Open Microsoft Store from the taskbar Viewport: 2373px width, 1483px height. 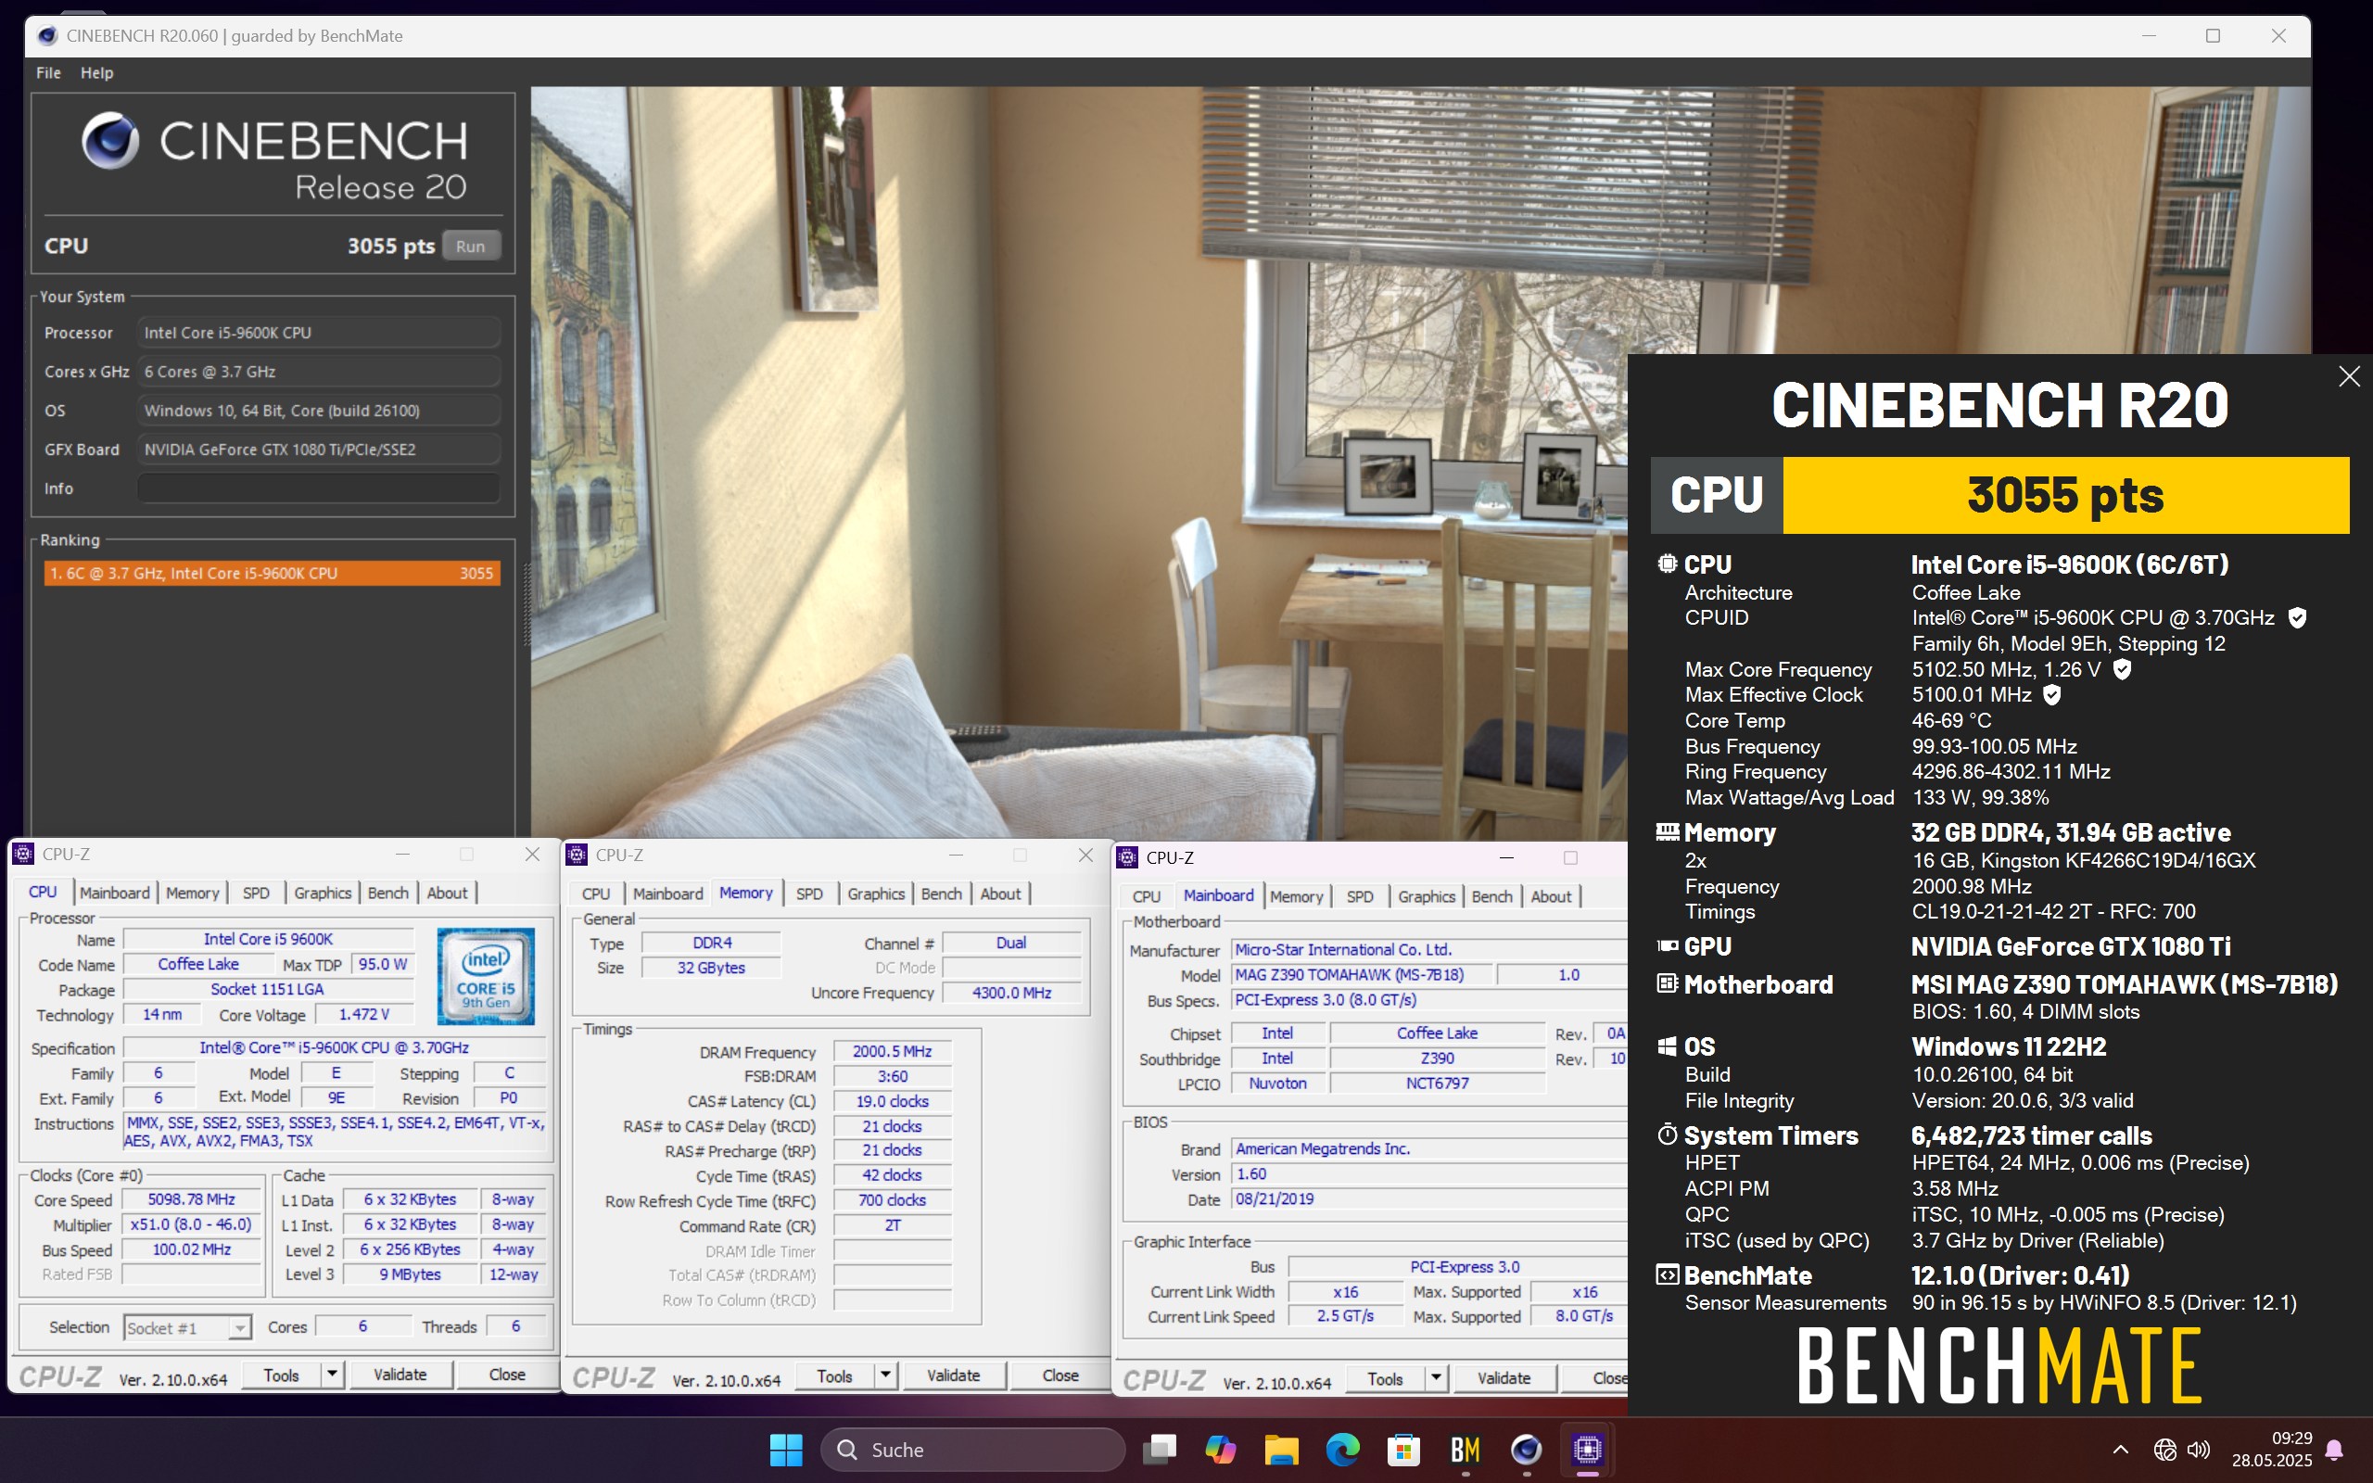click(x=1404, y=1450)
